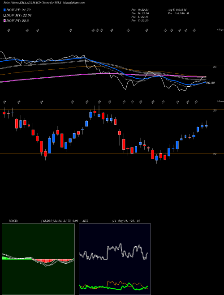224x295 pixels.
Task: Open the dark blue ADX indicator panel
Action: point(115,259)
